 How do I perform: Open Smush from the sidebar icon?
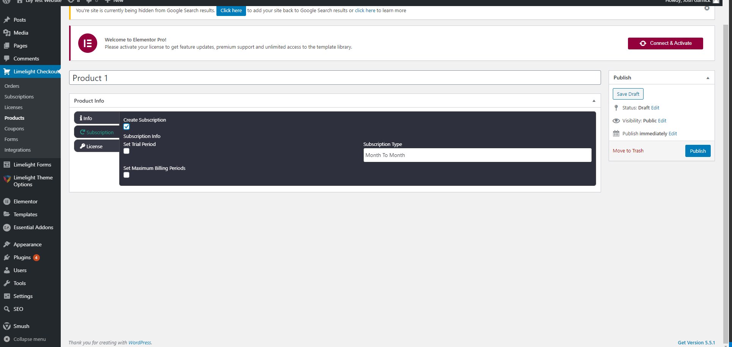(7, 326)
